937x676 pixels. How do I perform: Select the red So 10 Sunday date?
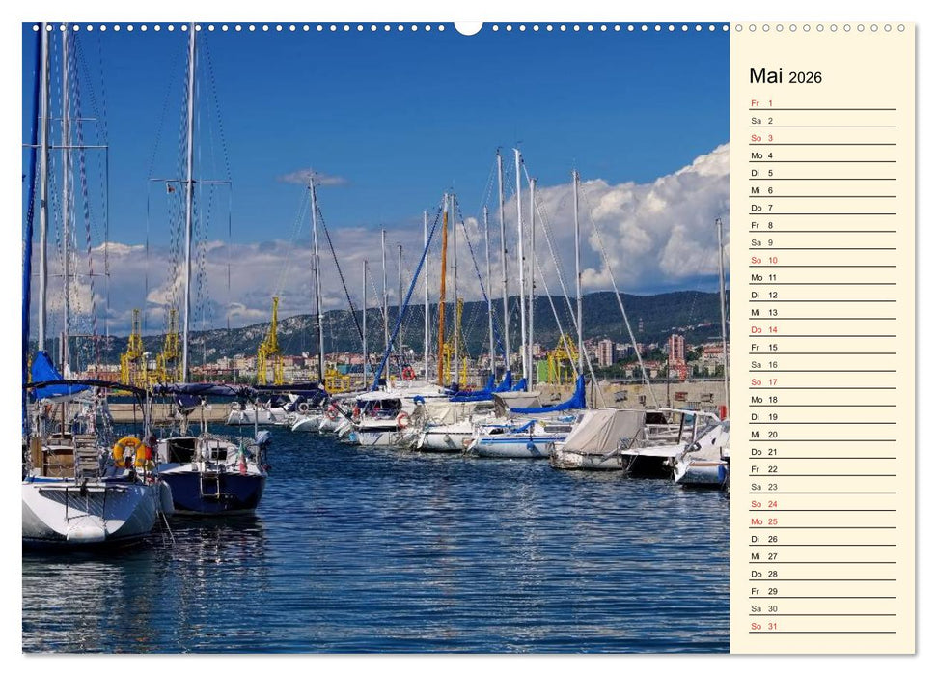click(x=820, y=261)
